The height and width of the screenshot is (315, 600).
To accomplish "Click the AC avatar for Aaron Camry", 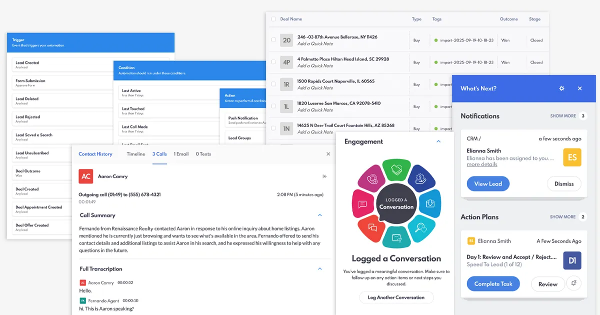I will (x=86, y=176).
